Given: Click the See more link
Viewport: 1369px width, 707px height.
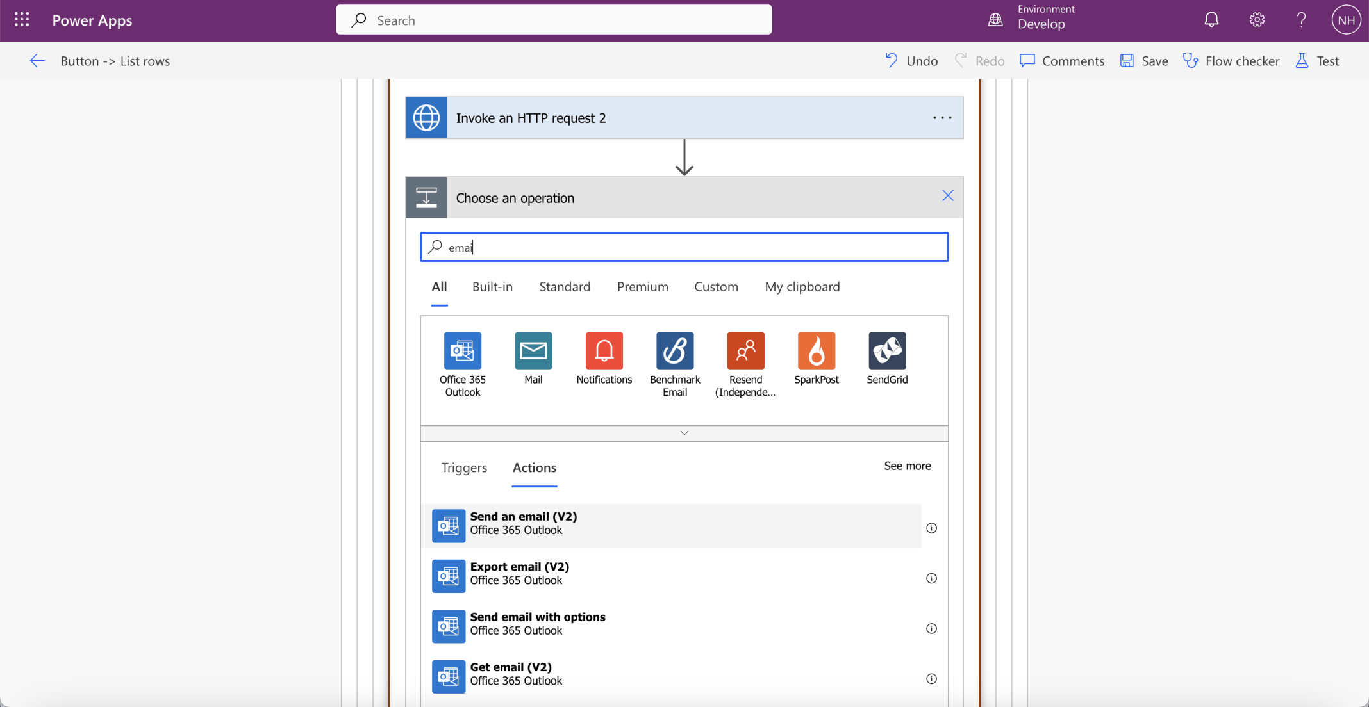Looking at the screenshot, I should [907, 466].
